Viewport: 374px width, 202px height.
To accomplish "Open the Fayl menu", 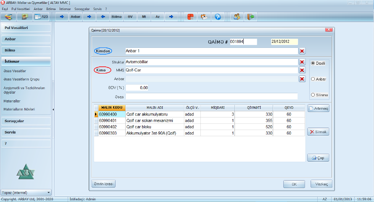I will pyautogui.click(x=5, y=9).
